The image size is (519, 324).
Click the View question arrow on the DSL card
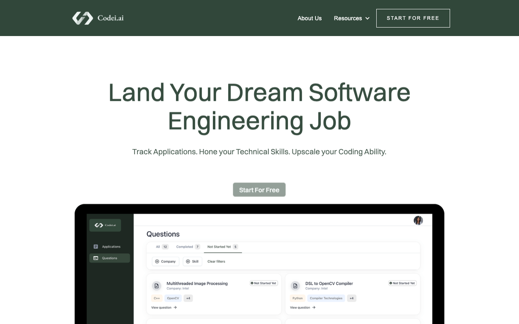click(314, 307)
